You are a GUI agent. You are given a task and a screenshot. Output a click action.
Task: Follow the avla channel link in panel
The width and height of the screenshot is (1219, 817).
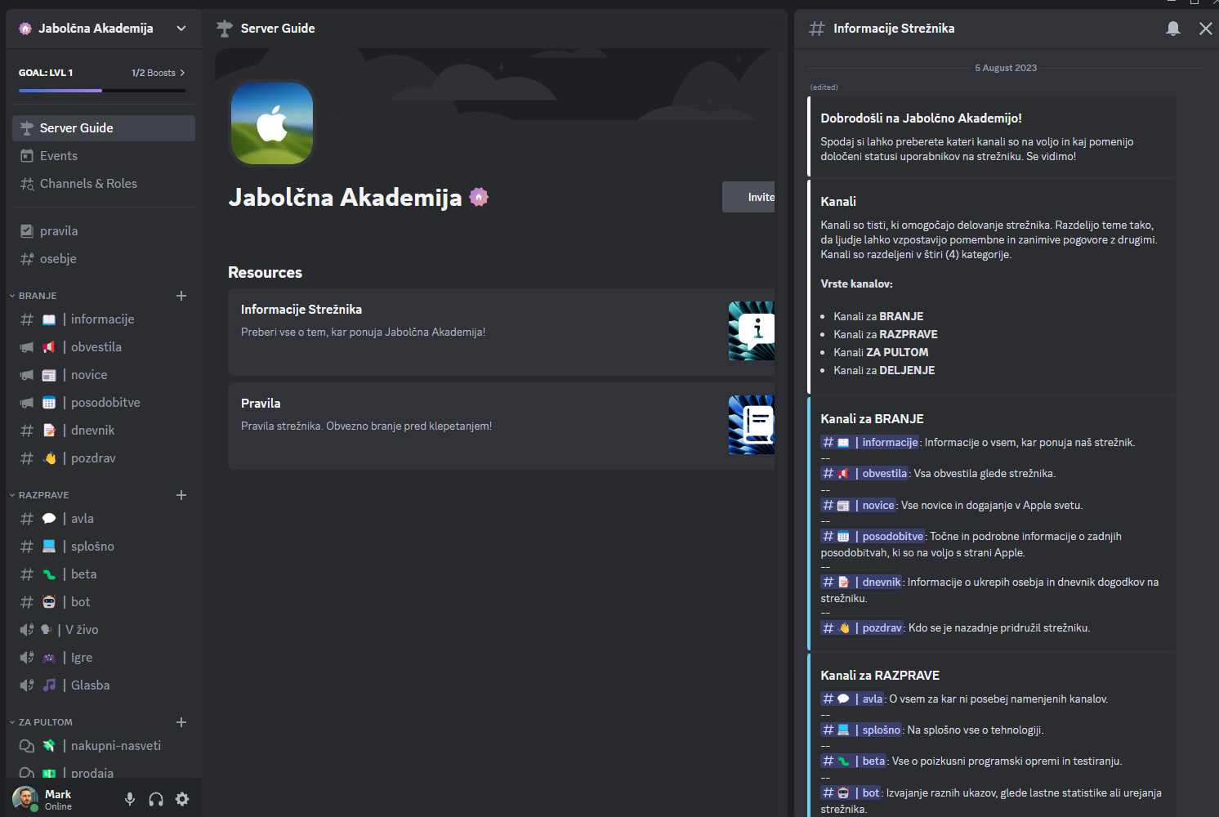tap(852, 699)
